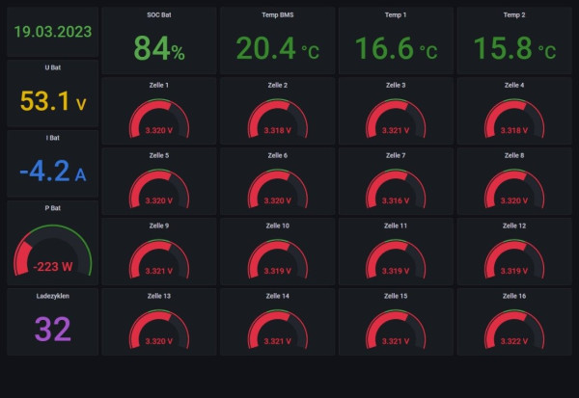
Task: Click the 20.4 °C BMS temperature value
Action: 277,48
